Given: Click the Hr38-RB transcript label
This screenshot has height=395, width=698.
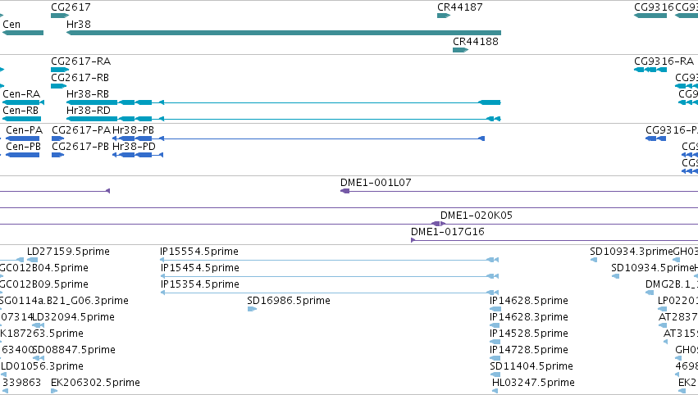Looking at the screenshot, I should (x=88, y=94).
